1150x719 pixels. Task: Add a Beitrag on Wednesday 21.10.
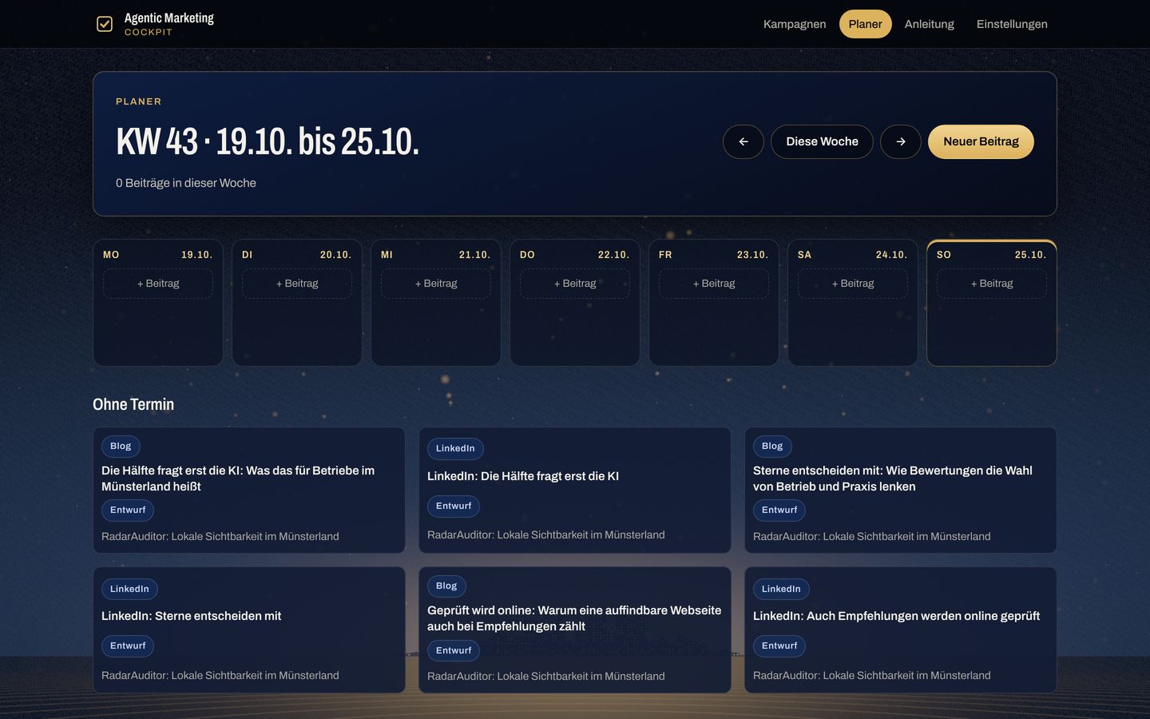(x=436, y=284)
